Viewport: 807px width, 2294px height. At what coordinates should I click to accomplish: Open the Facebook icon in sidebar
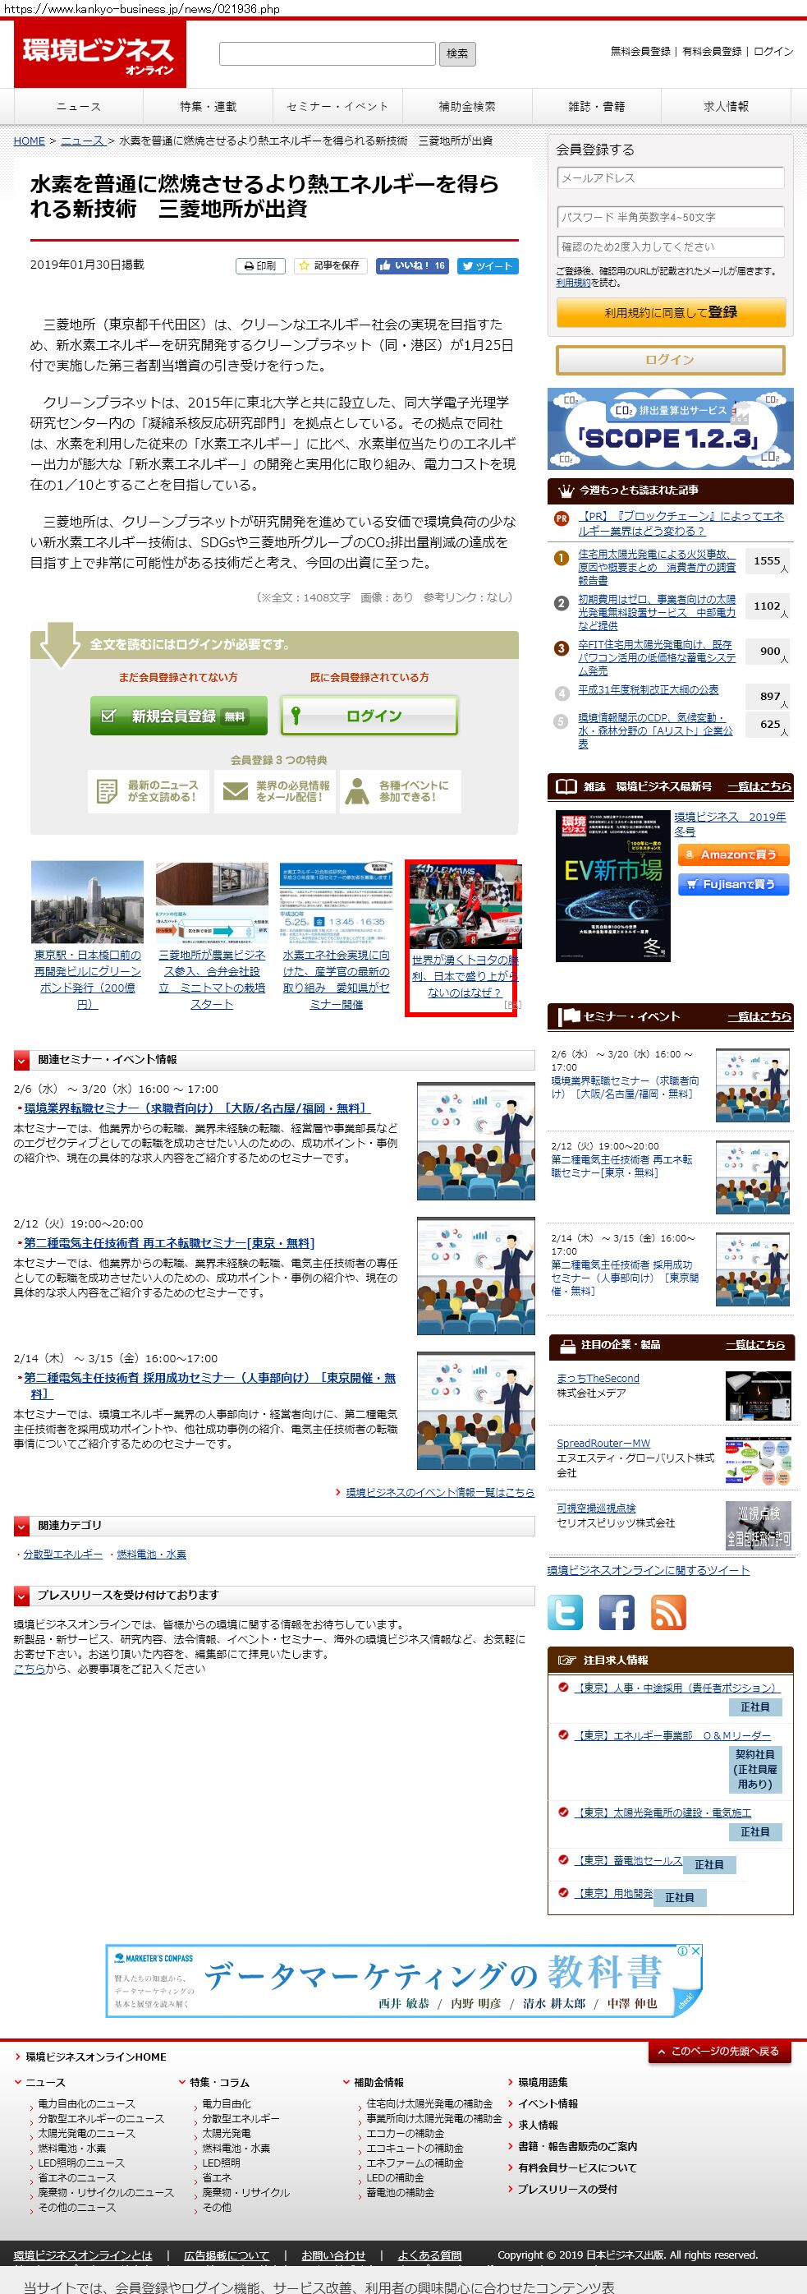(617, 1612)
